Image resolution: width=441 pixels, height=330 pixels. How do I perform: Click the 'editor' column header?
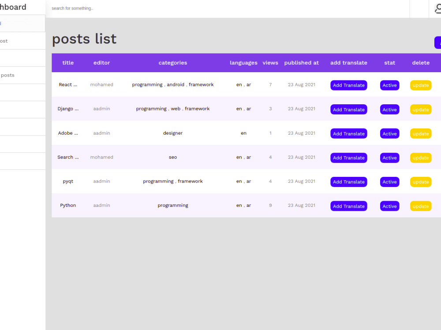101,62
